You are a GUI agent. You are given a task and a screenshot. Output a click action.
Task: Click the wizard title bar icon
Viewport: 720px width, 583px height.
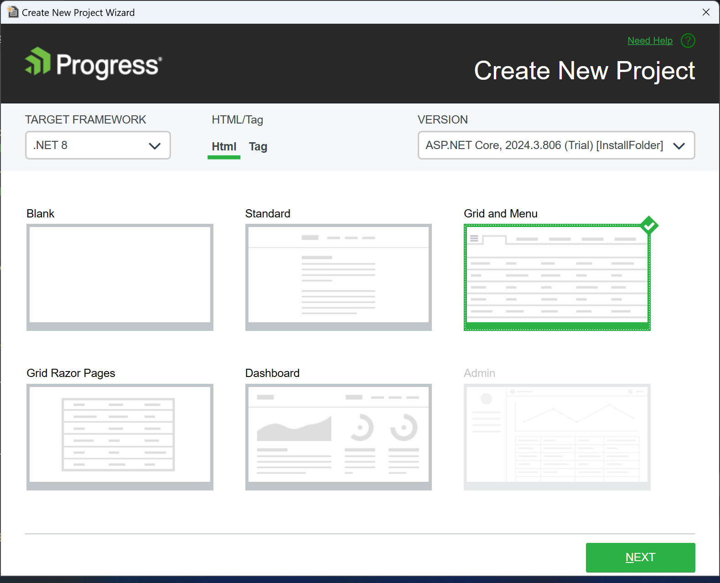tap(13, 12)
